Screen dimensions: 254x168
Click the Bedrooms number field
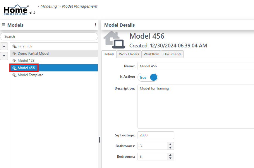point(152,157)
